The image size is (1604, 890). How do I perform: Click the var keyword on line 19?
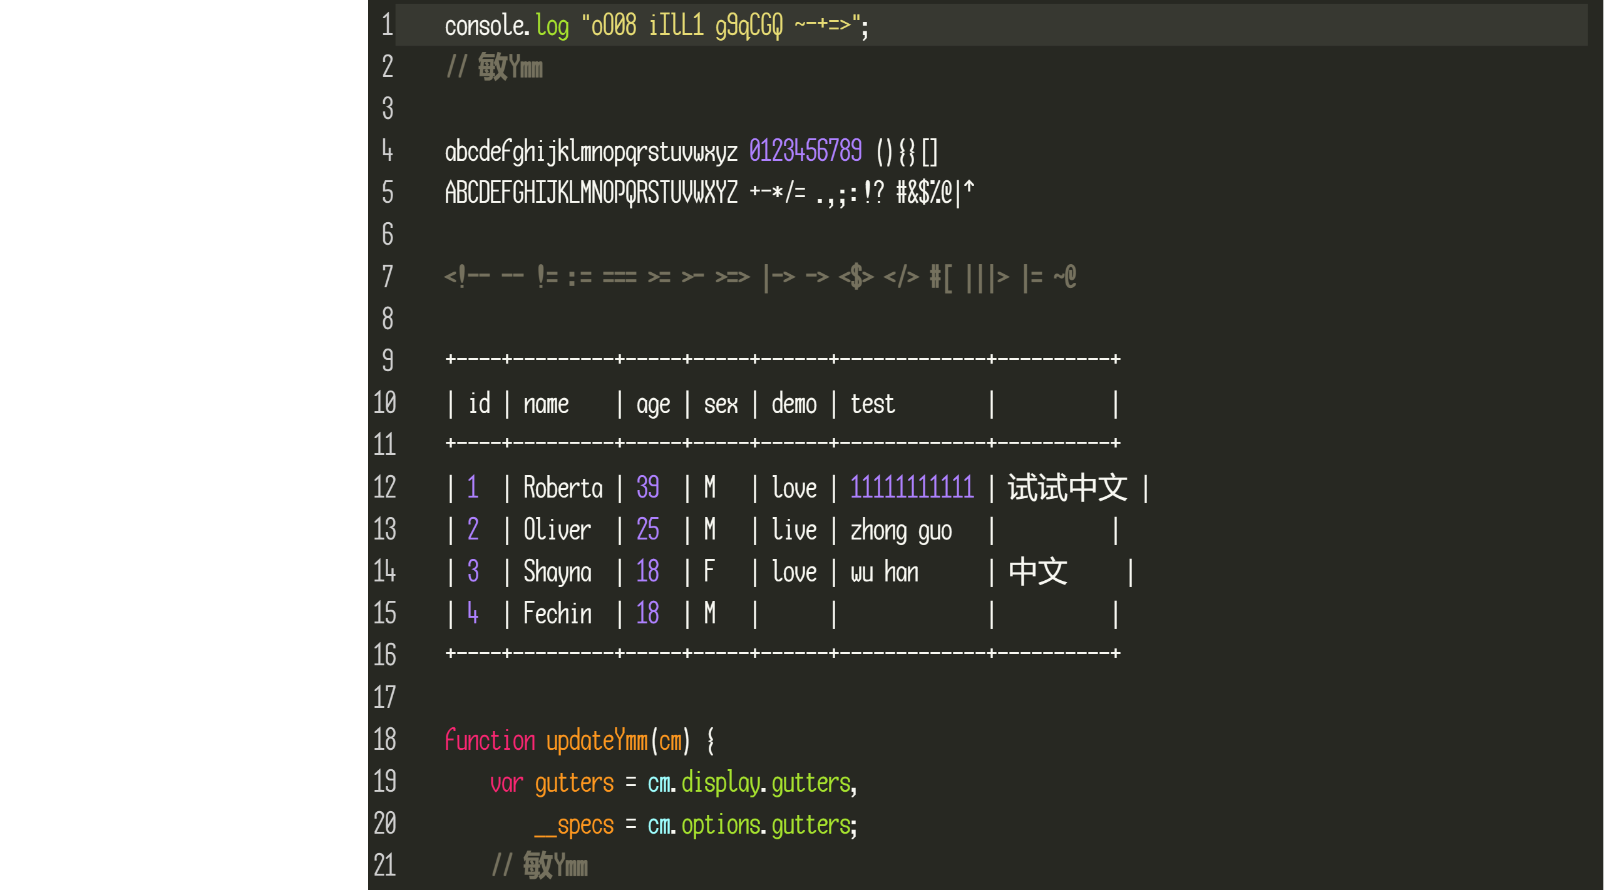point(506,782)
